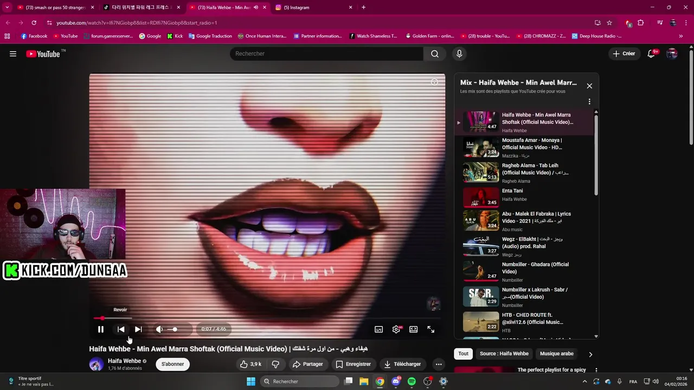Open the Chrome apps grid icon
Viewport: 694px width, 390px height.
click(x=7, y=36)
